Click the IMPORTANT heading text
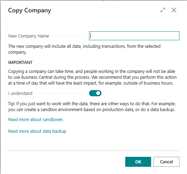 [x=20, y=62]
